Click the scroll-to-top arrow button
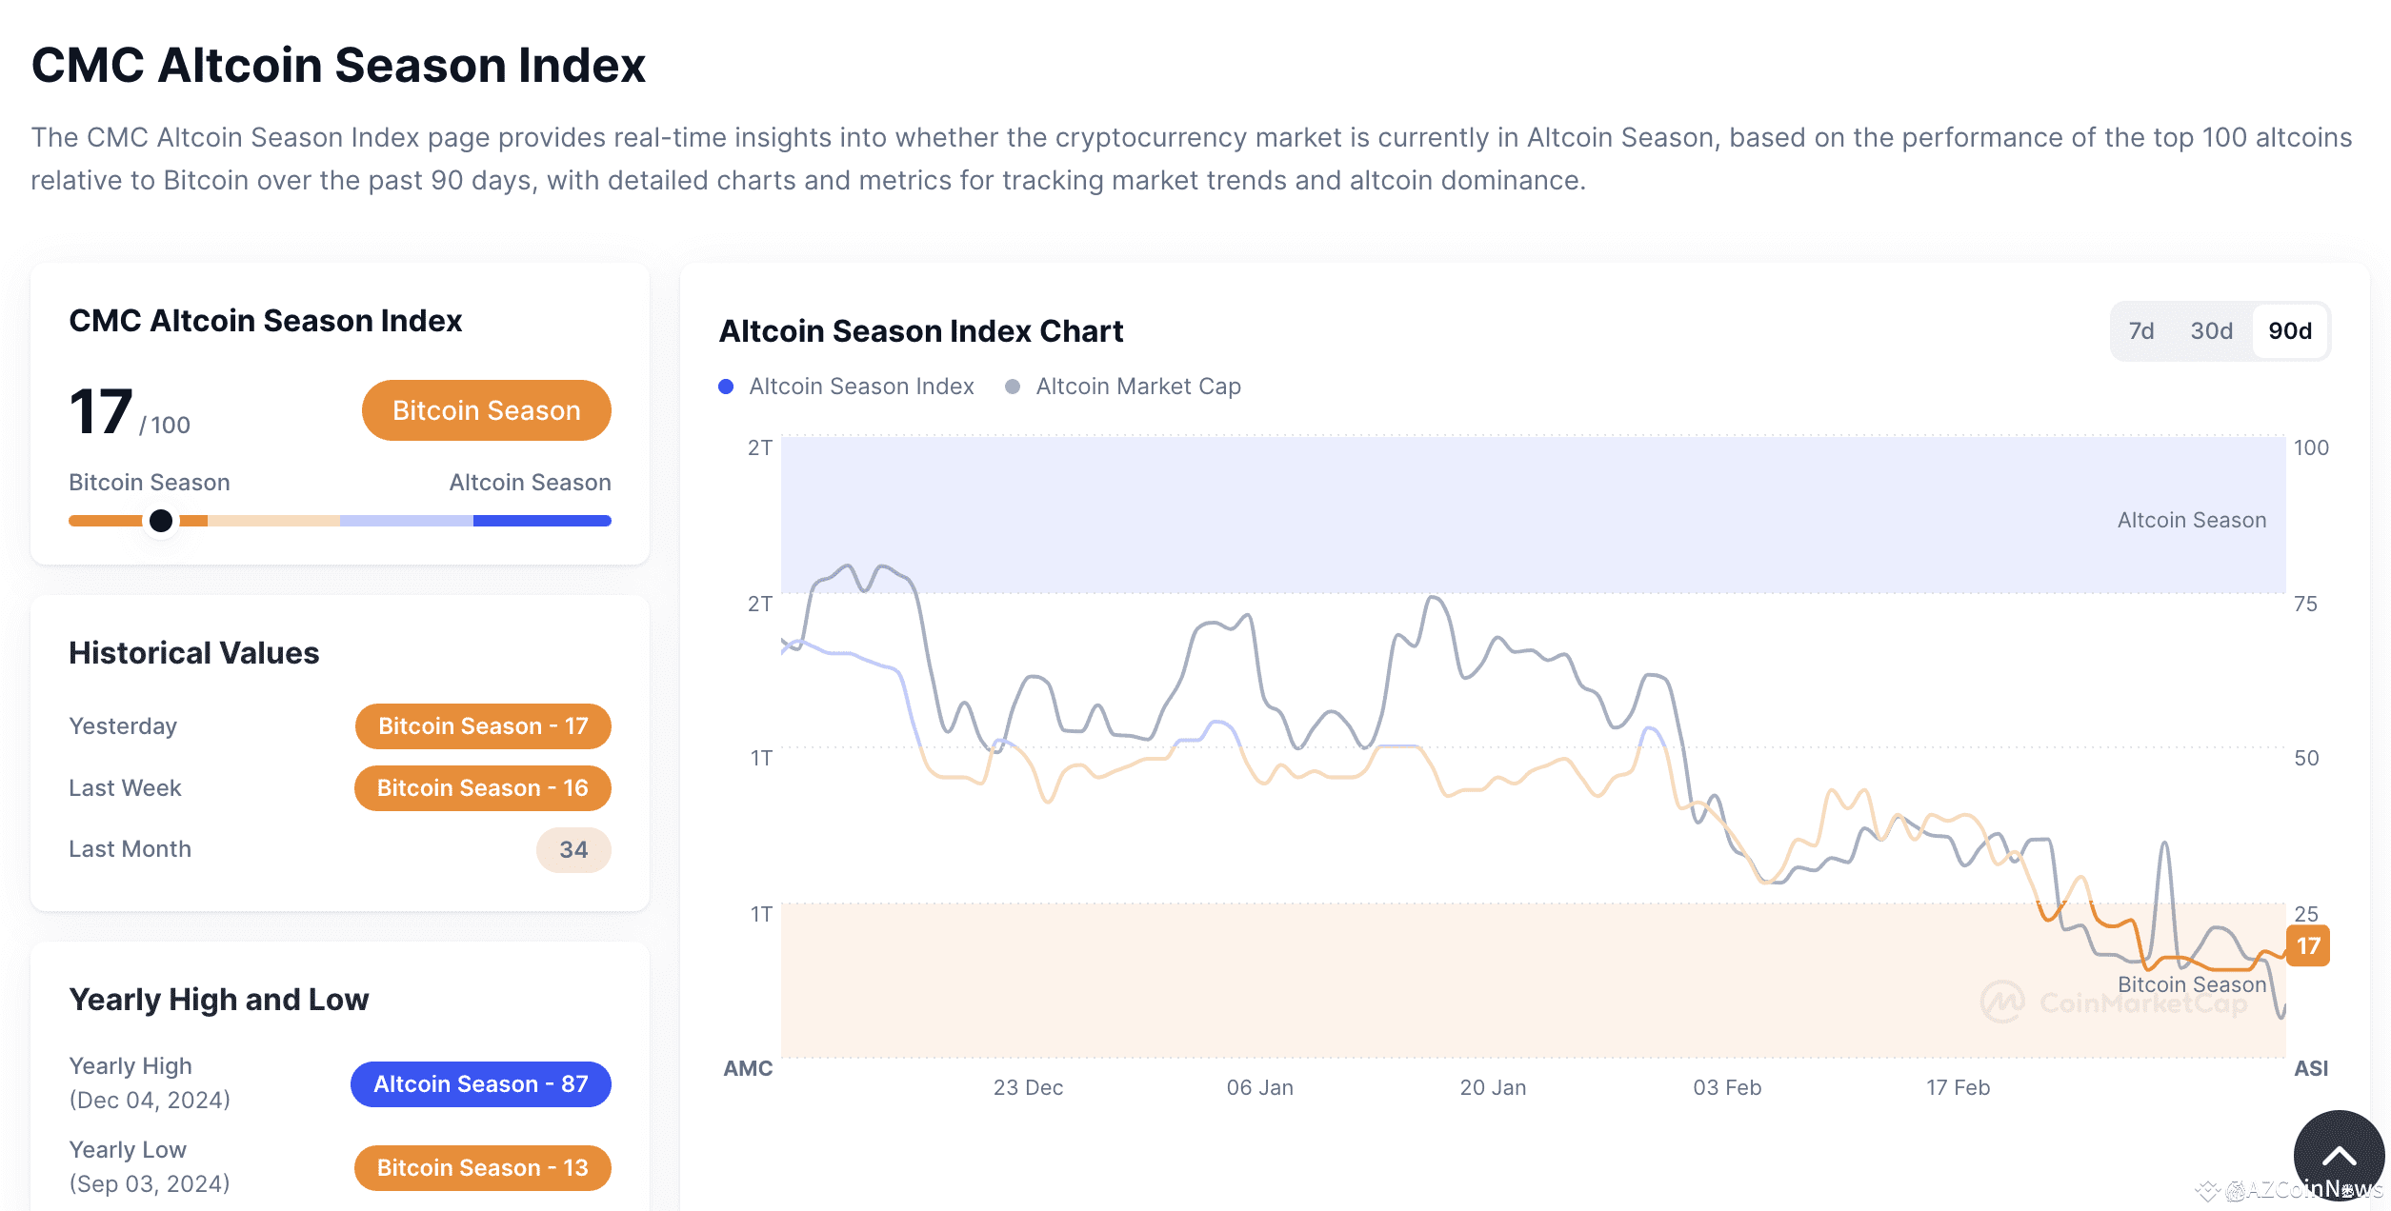The height and width of the screenshot is (1211, 2391). point(2339,1156)
